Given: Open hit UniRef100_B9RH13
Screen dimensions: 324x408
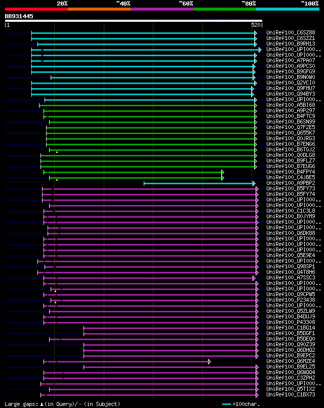Looking at the screenshot, I should 291,44.
